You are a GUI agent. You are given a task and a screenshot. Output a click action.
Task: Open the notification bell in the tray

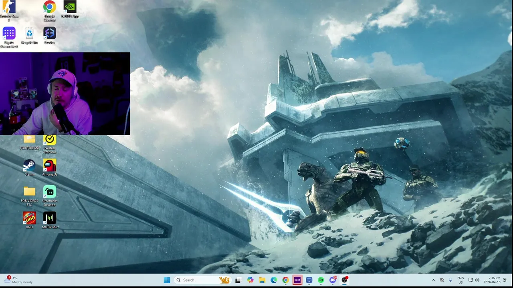[x=505, y=280]
